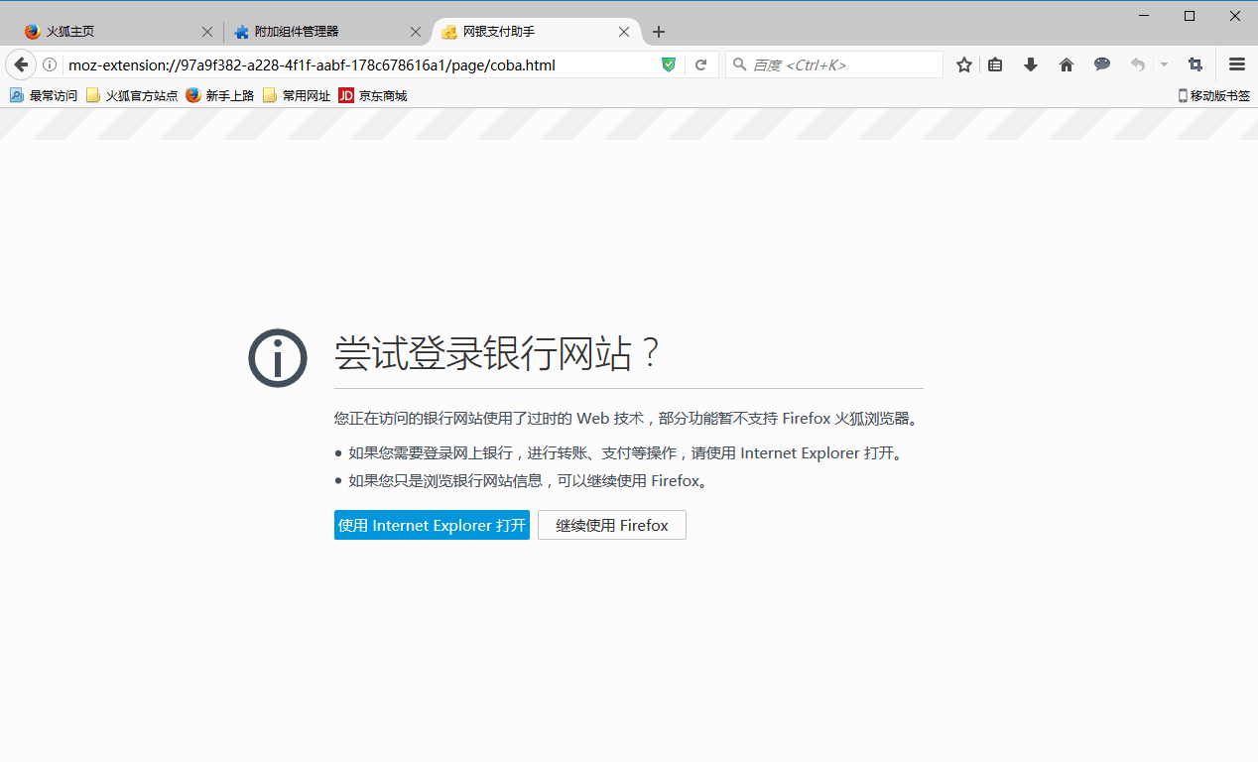
Task: Click the line mentioning 过时的 Web 技术
Action: [x=628, y=418]
